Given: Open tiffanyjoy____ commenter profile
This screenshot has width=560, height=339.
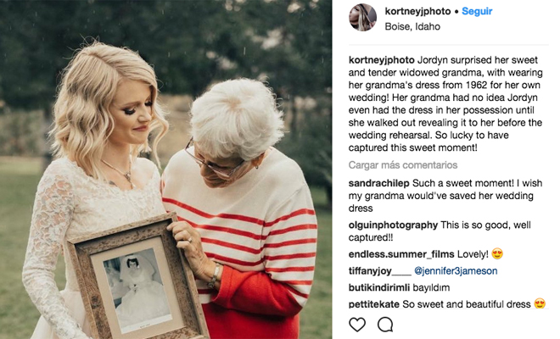Looking at the screenshot, I should [379, 271].
